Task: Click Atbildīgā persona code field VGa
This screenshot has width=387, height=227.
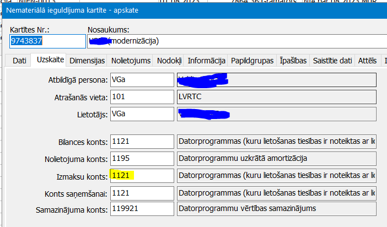Action: (x=142, y=80)
